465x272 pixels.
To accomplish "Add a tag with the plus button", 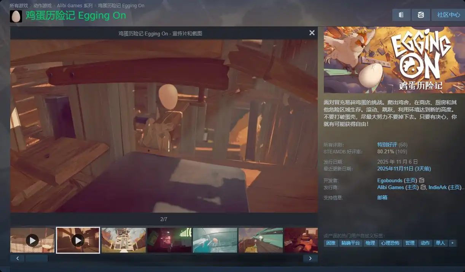I will pyautogui.click(x=452, y=243).
